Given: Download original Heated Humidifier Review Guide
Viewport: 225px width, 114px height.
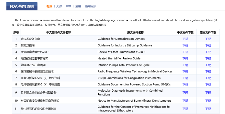Looking at the screenshot, I should [x=208, y=59].
